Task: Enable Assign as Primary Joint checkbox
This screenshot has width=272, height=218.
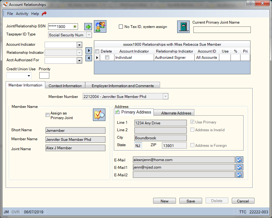Action: point(47,115)
